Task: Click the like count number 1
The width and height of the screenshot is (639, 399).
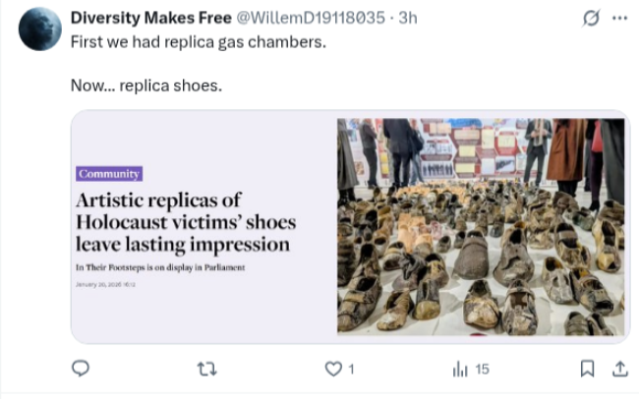Action: tap(351, 370)
